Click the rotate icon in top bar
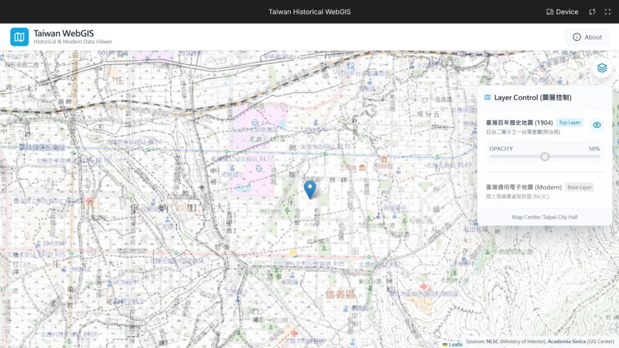The image size is (619, 348). coord(592,11)
